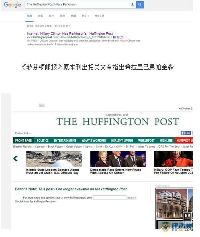This screenshot has height=237, width=200.
Task: Open the 'Hillary Clinton Has Parkinson's' search result
Action: [x=70, y=33]
